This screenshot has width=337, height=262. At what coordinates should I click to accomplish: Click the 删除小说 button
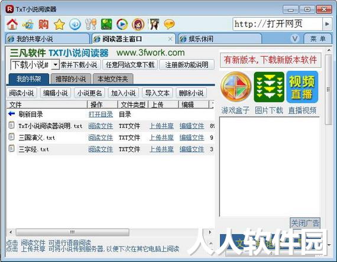tap(191, 93)
